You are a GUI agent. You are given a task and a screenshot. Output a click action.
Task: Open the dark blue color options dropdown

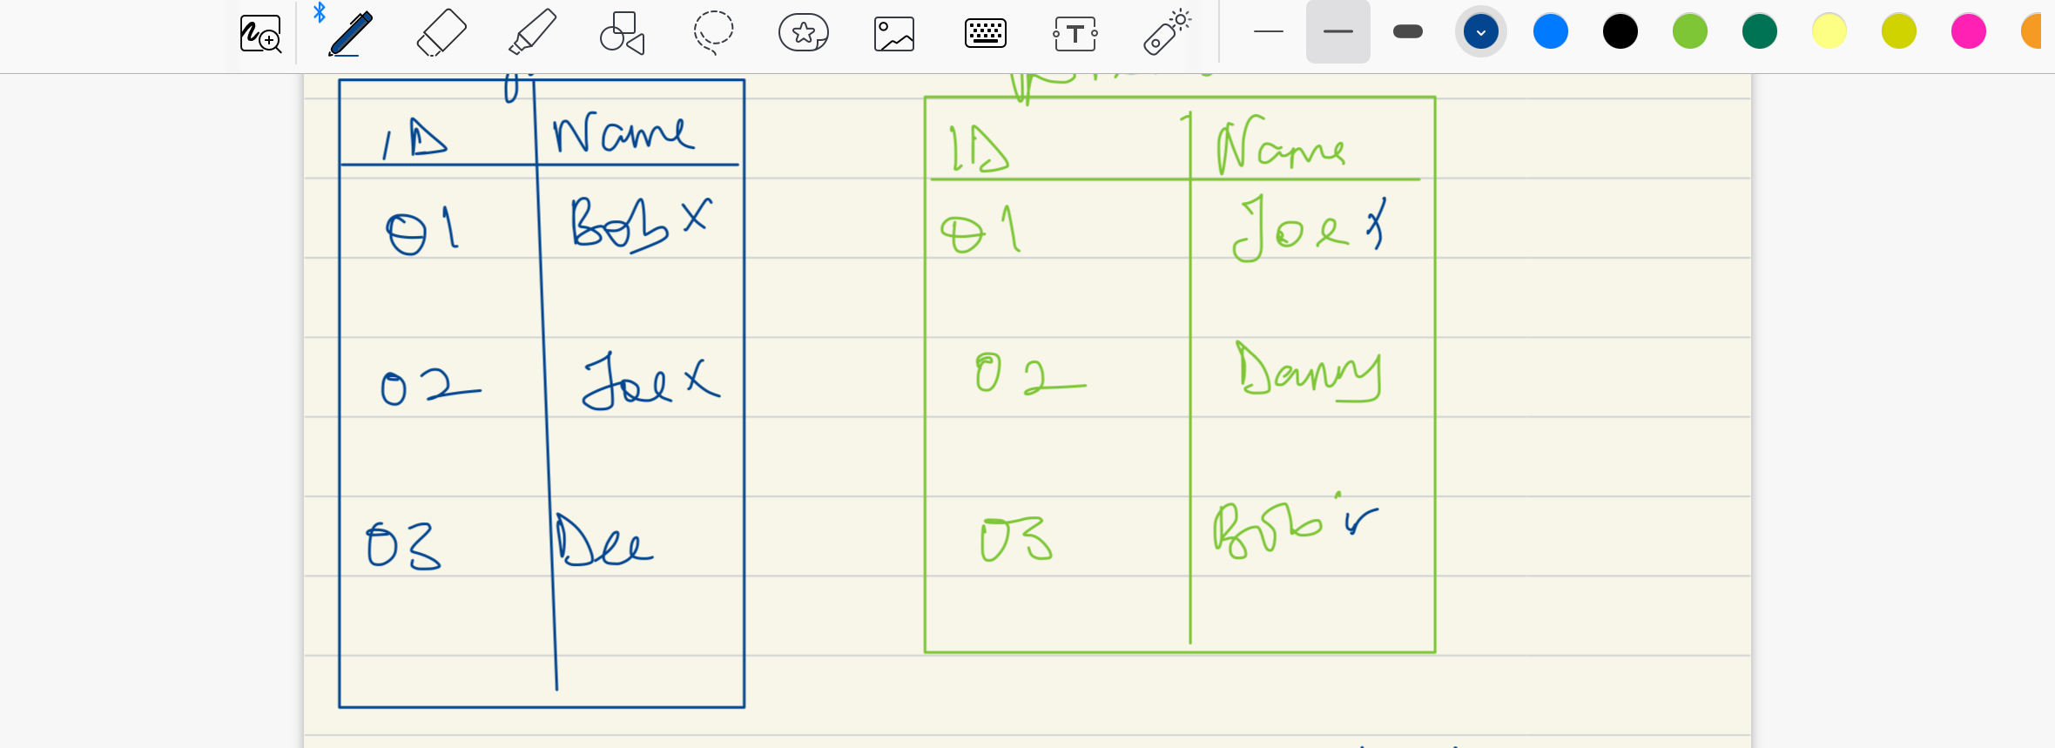pyautogui.click(x=1481, y=31)
